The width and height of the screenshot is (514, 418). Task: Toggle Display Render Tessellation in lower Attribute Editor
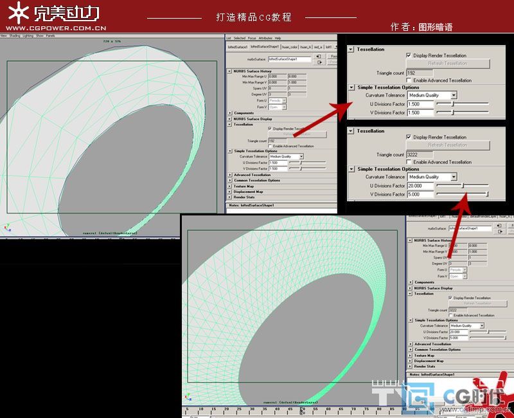(x=450, y=298)
